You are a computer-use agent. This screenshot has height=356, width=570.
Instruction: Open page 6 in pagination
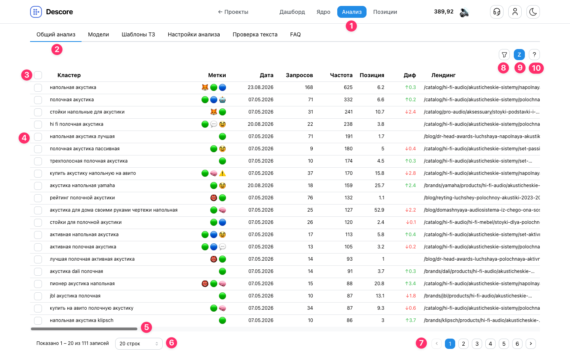[x=517, y=344]
